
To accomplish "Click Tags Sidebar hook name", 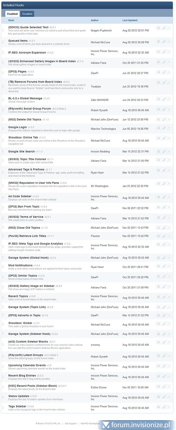I will tap(17, 406).
